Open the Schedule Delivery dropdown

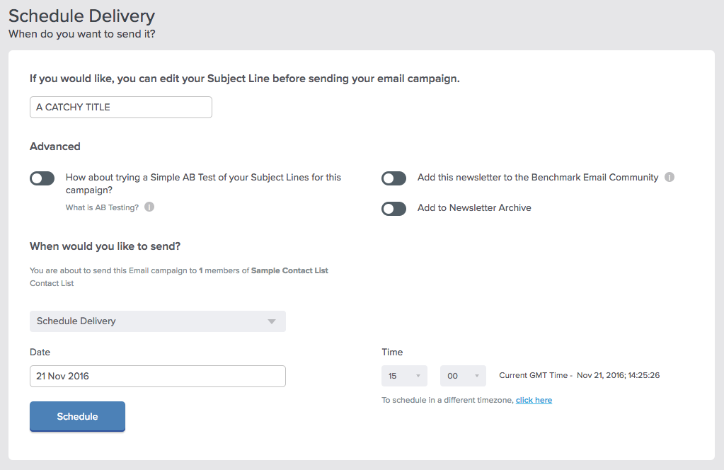[157, 321]
